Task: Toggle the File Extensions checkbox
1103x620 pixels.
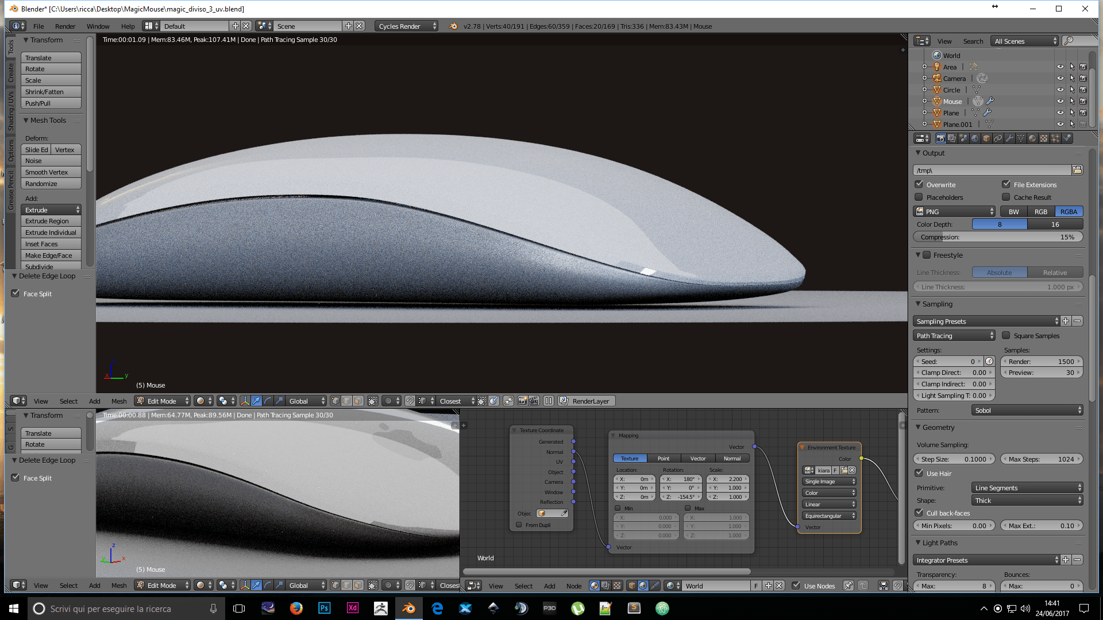Action: coord(1006,184)
